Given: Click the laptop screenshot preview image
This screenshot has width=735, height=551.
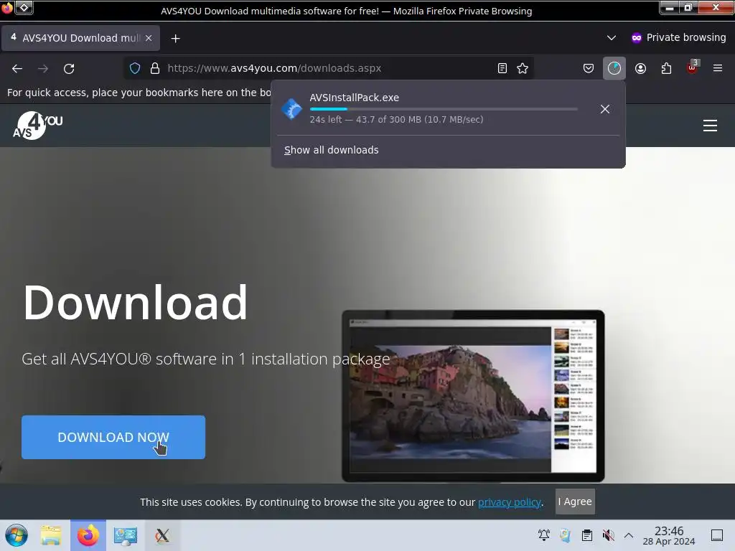Looking at the screenshot, I should (473, 396).
